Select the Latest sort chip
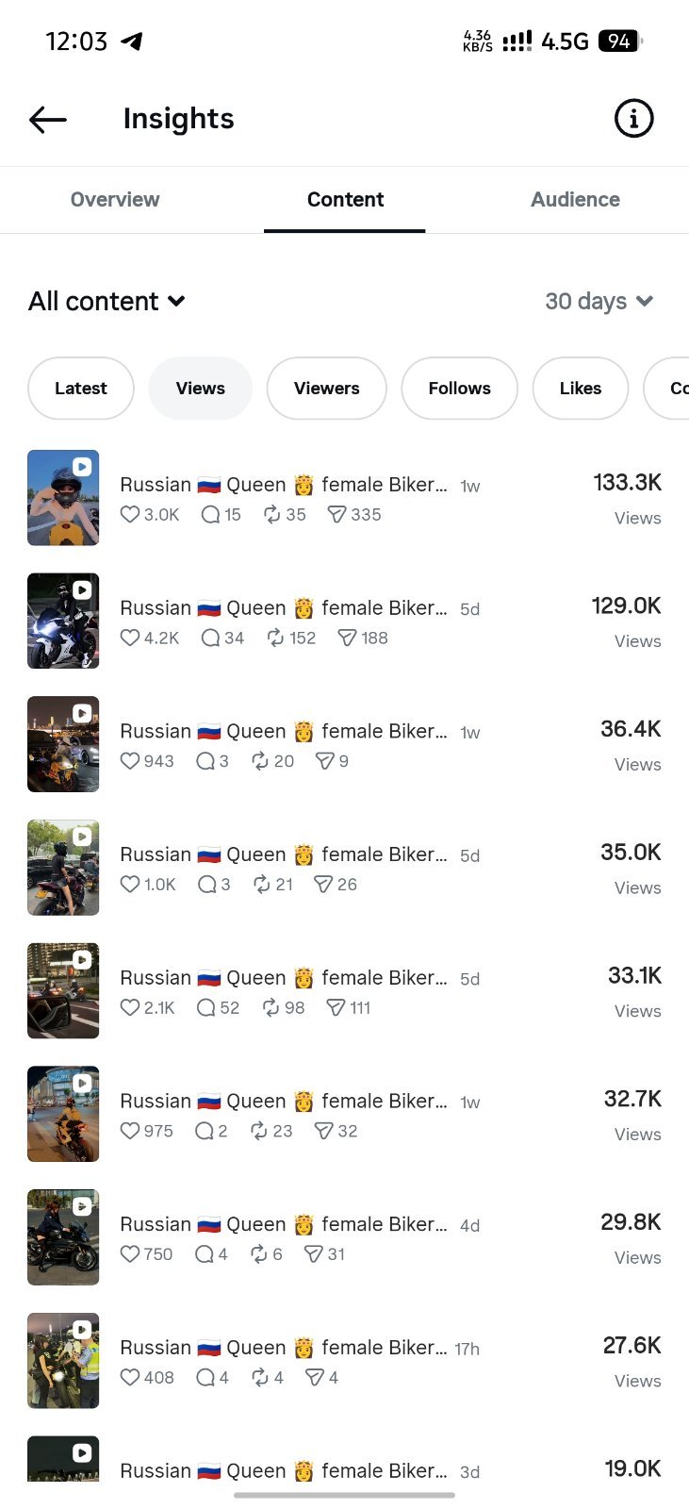This screenshot has height=1509, width=689. coord(81,389)
